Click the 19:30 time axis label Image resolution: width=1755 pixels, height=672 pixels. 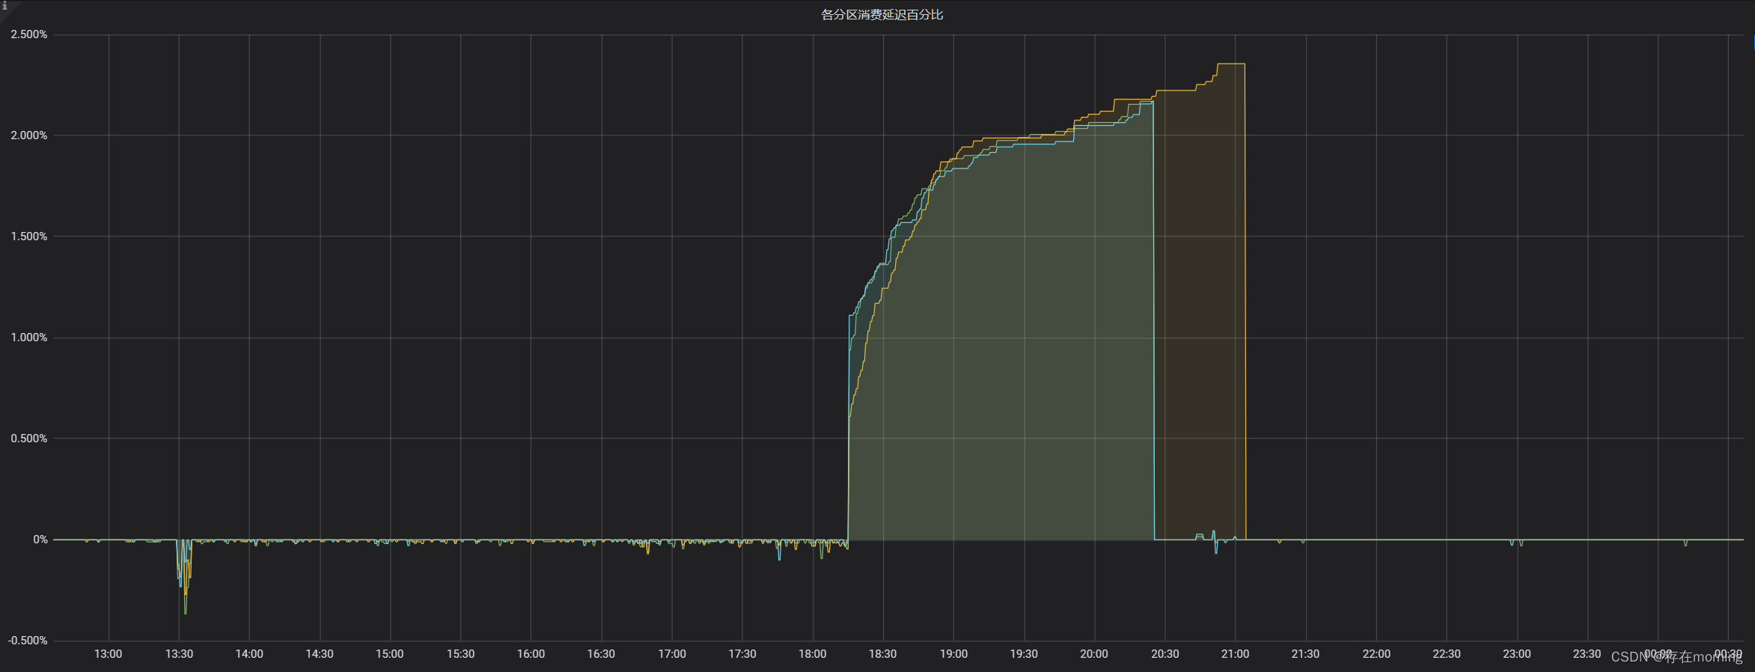[1024, 654]
